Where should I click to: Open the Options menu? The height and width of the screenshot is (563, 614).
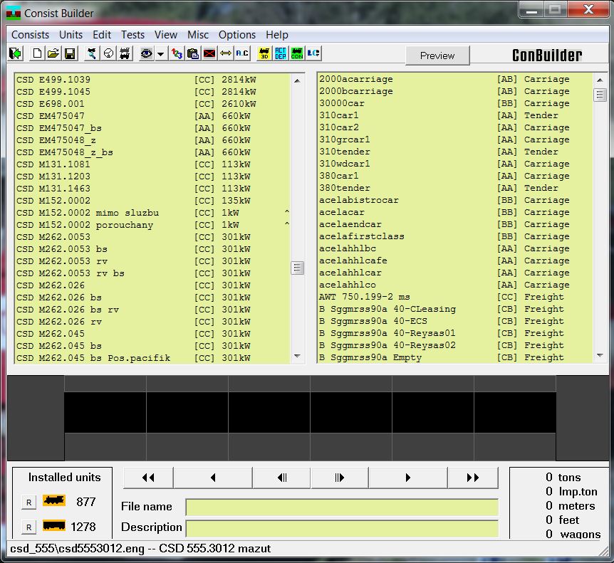point(236,34)
